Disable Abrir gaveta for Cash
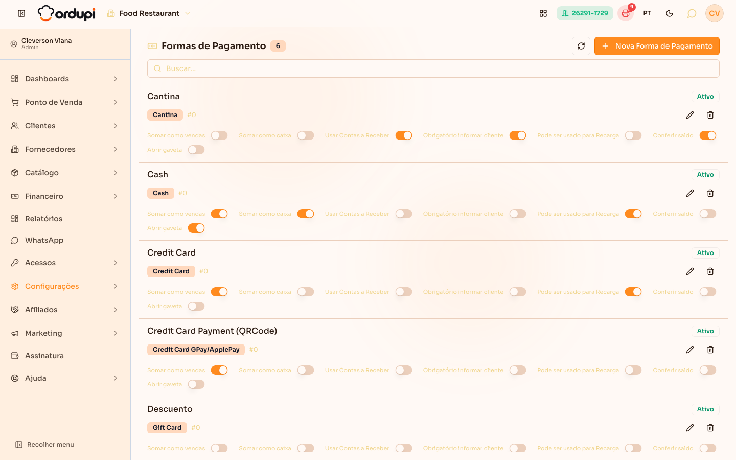 pos(196,228)
